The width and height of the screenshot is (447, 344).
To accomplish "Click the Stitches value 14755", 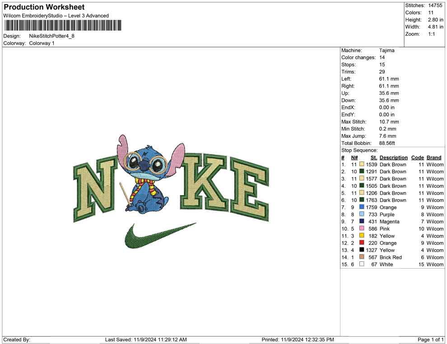I will pyautogui.click(x=435, y=5).
